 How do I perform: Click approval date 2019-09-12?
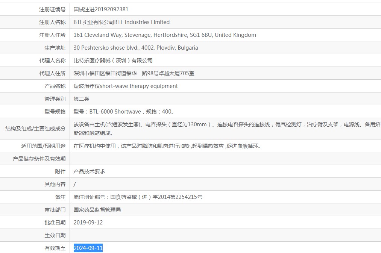pos(88,223)
